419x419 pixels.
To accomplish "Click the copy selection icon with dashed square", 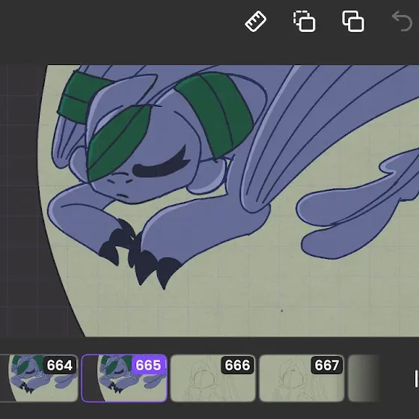I will (x=304, y=22).
